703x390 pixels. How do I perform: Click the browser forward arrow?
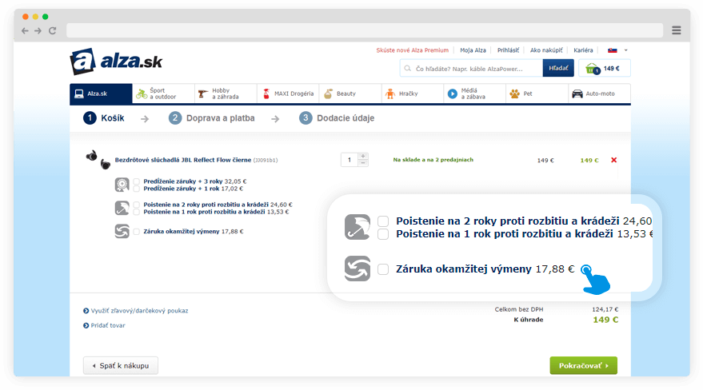pyautogui.click(x=38, y=30)
